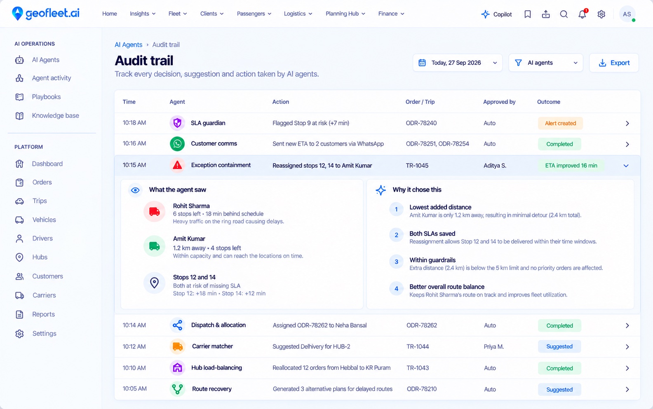Expand the SLA guardian row
The width and height of the screenshot is (653, 409).
pyautogui.click(x=627, y=124)
